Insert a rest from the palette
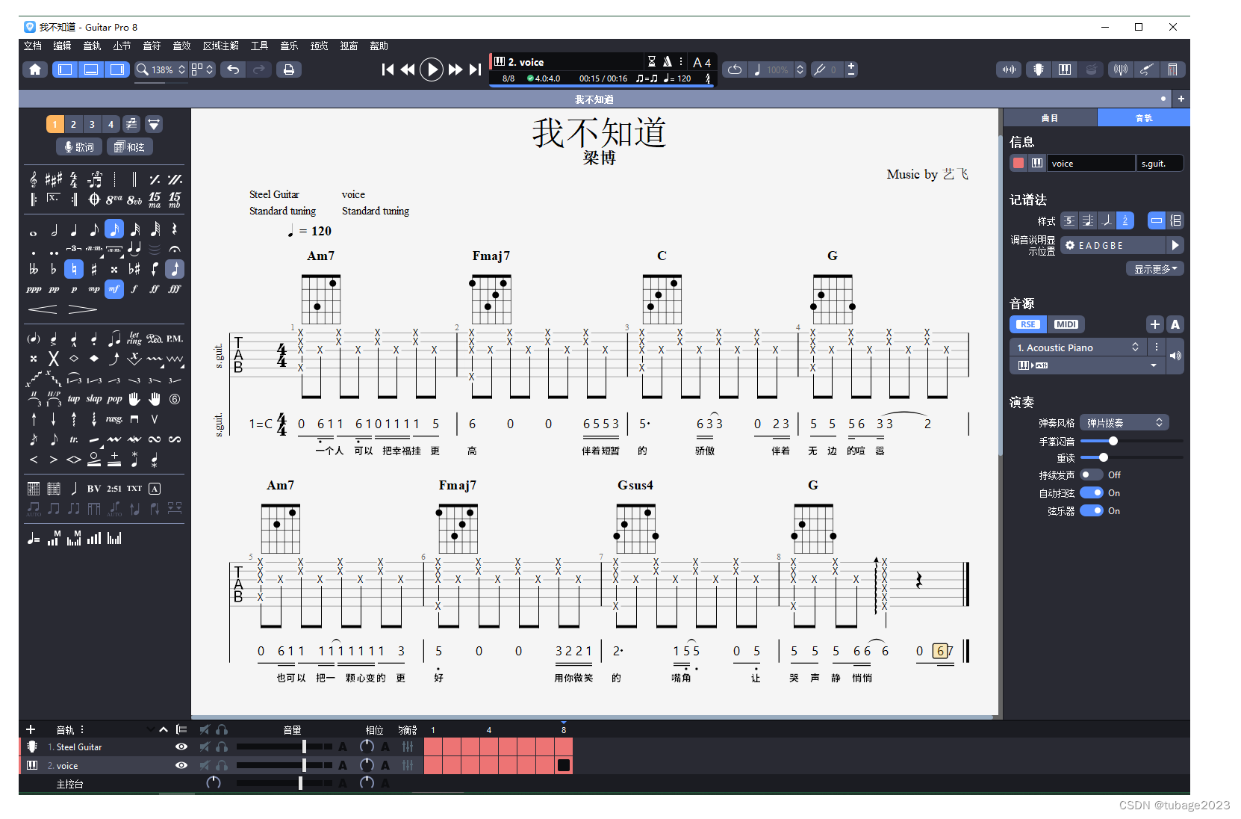 pos(175,229)
